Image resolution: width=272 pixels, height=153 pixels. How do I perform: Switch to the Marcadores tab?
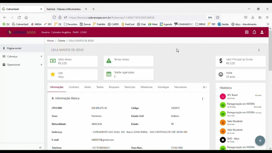click(180, 87)
